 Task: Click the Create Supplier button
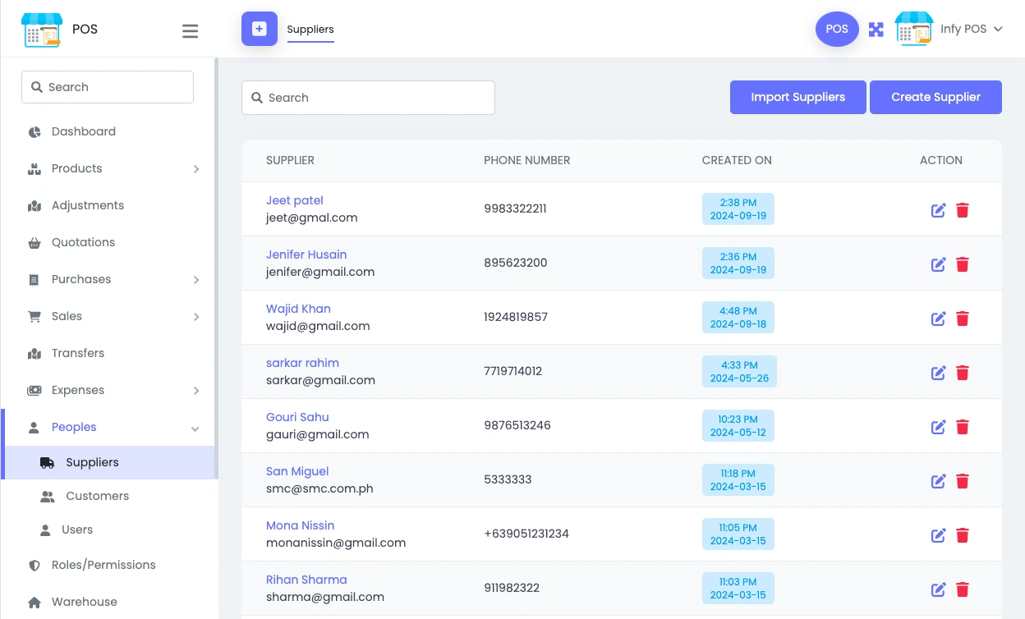pyautogui.click(x=935, y=97)
